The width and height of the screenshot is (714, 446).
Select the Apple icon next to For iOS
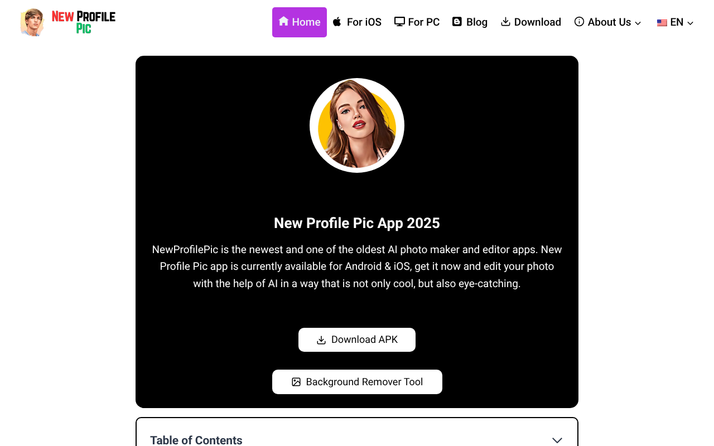[x=336, y=21]
